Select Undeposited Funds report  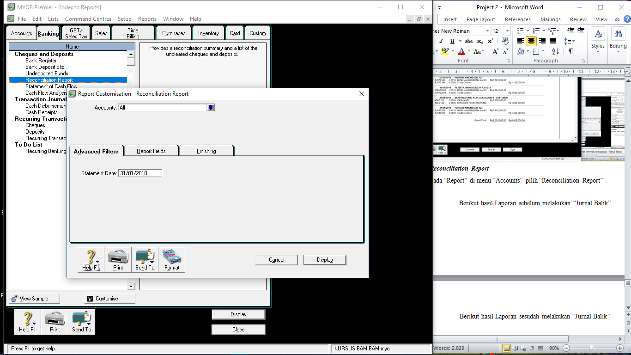click(47, 73)
